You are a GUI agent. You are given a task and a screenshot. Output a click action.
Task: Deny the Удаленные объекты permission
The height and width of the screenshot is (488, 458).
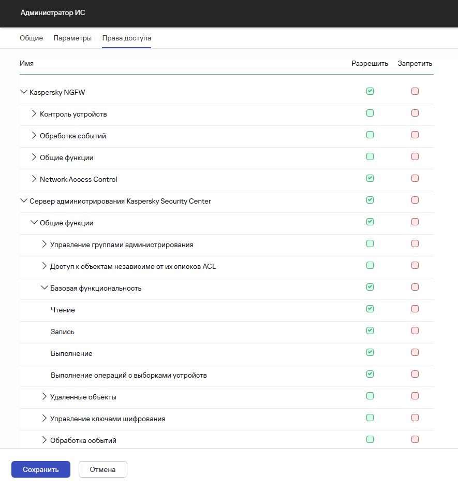(415, 396)
